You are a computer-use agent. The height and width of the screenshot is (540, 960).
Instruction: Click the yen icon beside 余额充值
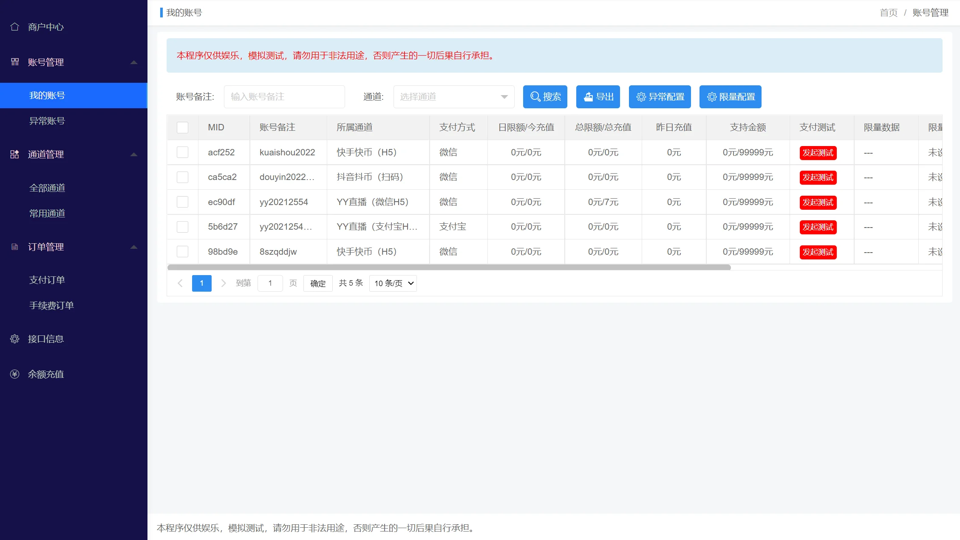click(14, 374)
